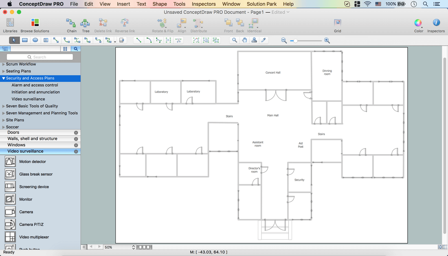The image size is (448, 256).
Task: Select the magnifier zoom tool
Action: [234, 40]
